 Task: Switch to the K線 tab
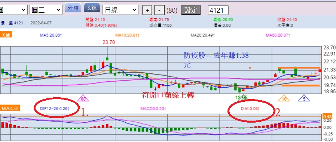point(92,8)
